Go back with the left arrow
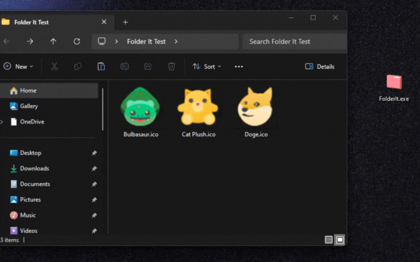 click(x=7, y=41)
